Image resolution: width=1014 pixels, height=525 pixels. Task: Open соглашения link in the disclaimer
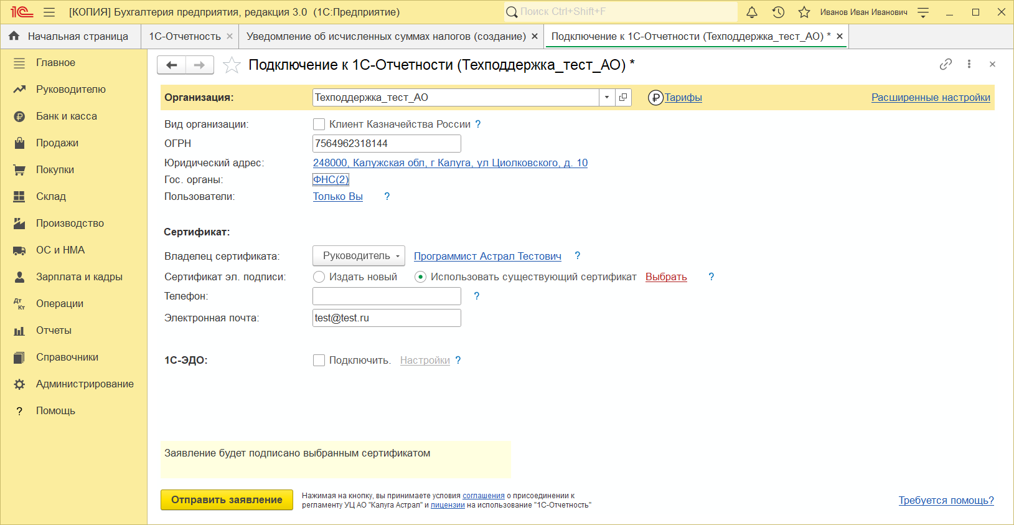[x=483, y=496]
